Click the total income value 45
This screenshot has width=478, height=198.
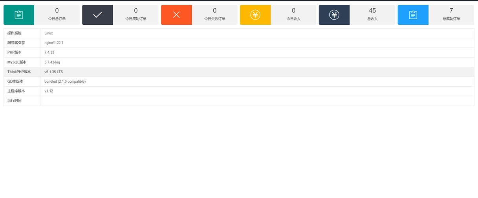(x=372, y=11)
